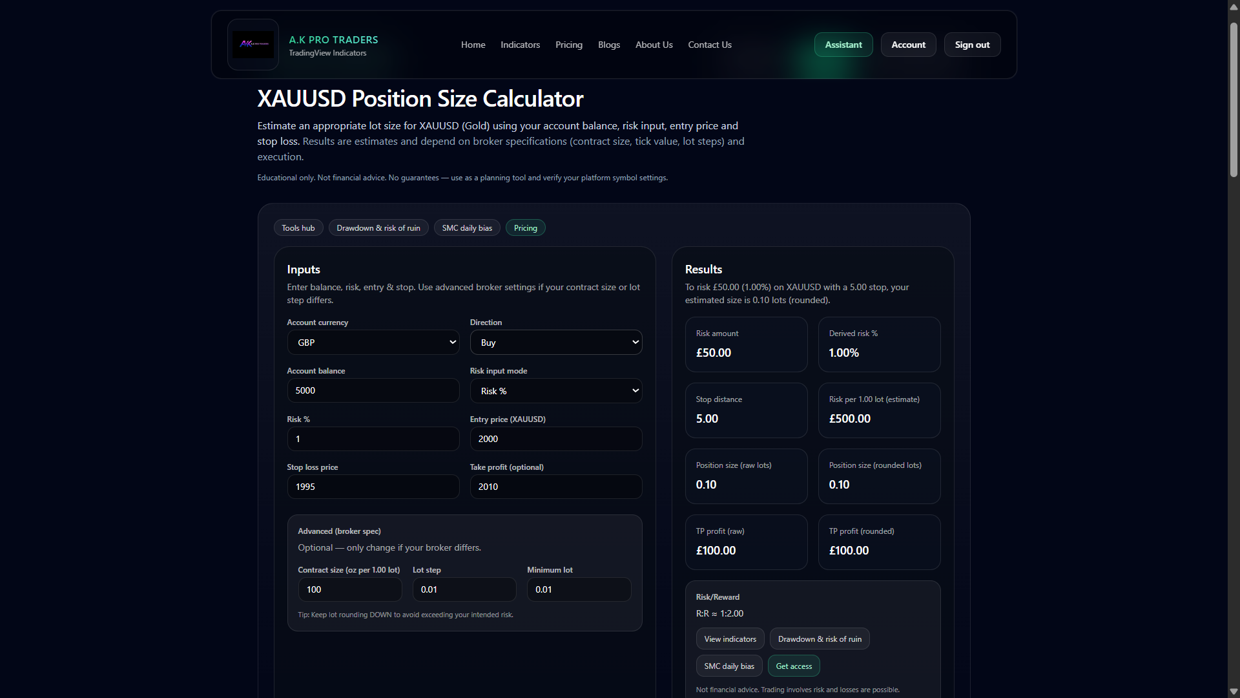Click the View indicators button
The width and height of the screenshot is (1240, 698).
(x=730, y=639)
